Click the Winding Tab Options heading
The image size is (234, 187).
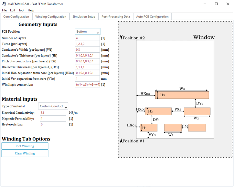click(26, 139)
